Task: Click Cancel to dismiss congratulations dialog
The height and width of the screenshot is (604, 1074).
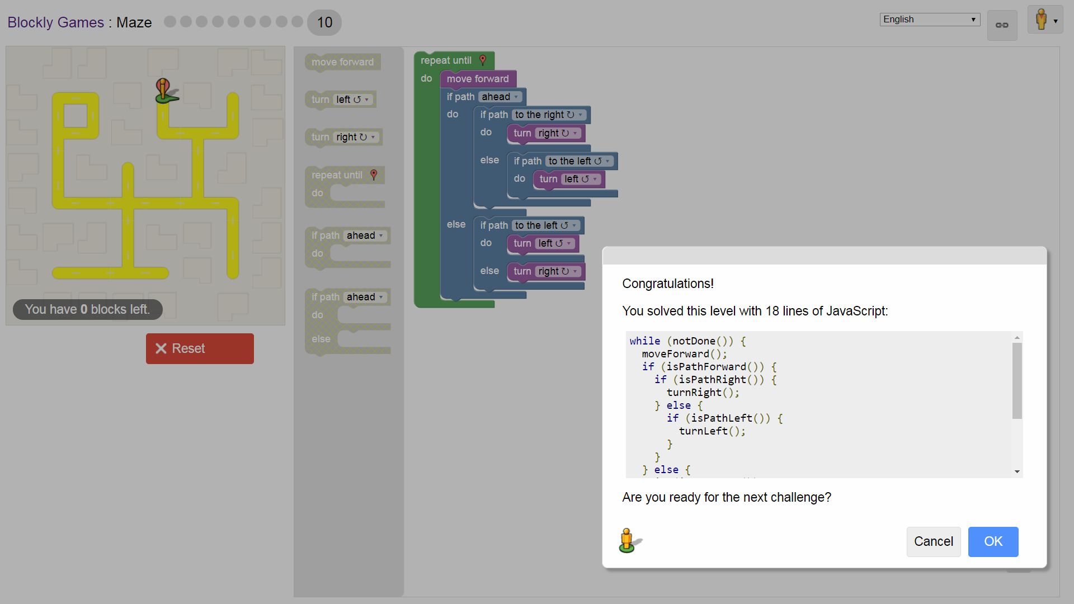Action: click(932, 541)
